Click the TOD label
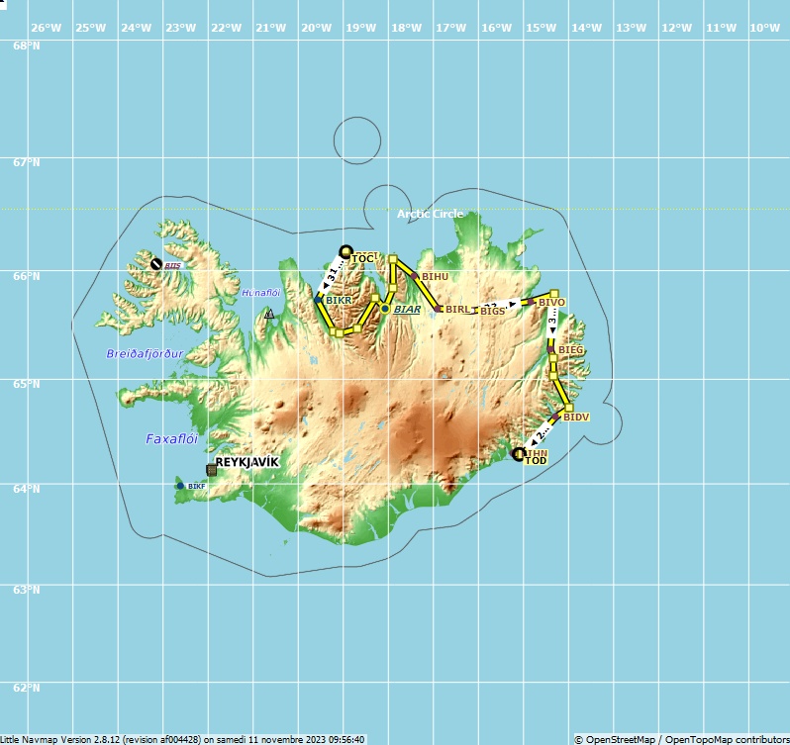790x745 pixels. click(x=536, y=461)
